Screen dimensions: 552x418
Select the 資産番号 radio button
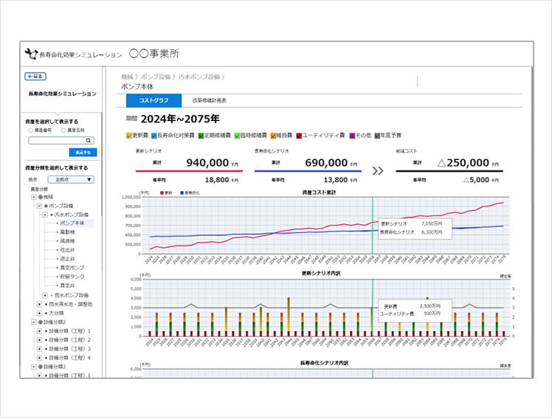point(31,130)
